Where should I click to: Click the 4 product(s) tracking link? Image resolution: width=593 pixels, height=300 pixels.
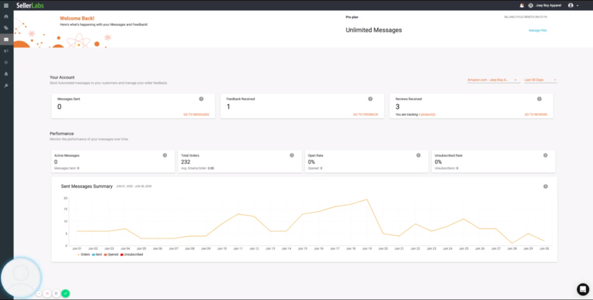click(427, 115)
